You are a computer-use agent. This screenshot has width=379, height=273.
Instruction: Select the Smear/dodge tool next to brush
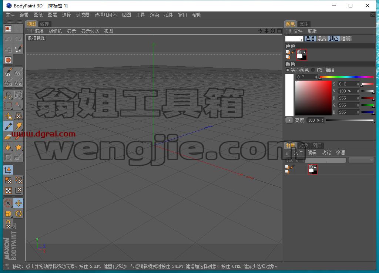tap(19, 127)
